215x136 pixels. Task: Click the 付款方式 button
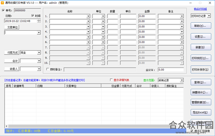tap(12, 52)
